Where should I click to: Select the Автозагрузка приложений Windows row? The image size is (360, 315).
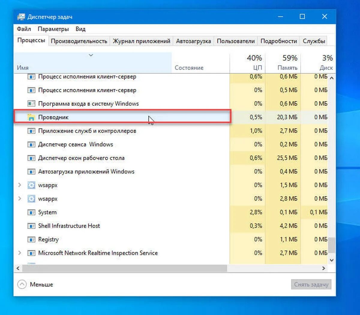[x=171, y=172]
